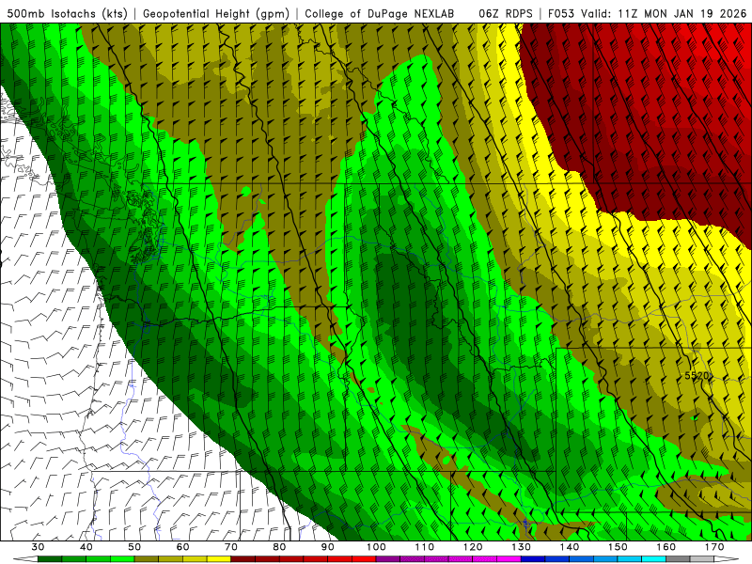Click the 'F053' forecast hour text
This screenshot has width=752, height=564.
[562, 13]
